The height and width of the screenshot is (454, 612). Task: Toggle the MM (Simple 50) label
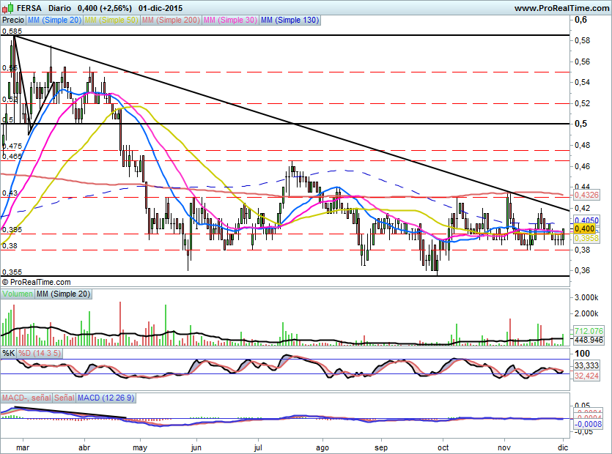111,21
